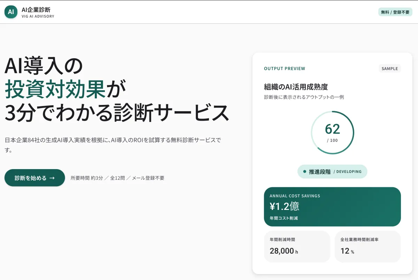Select the 年間削減時間 28,000 h card
This screenshot has width=418, height=280.
[297, 246]
